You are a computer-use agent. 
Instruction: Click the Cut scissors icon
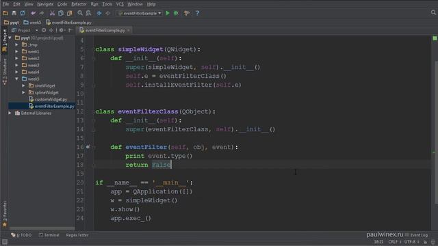(52, 13)
